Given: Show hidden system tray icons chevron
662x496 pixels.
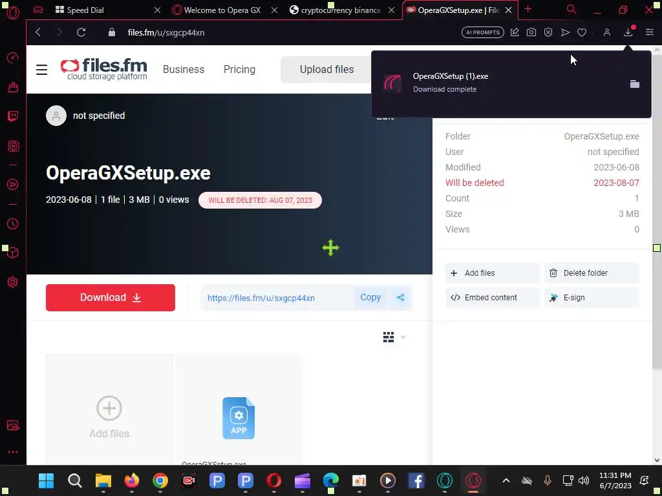Looking at the screenshot, I should point(506,480).
